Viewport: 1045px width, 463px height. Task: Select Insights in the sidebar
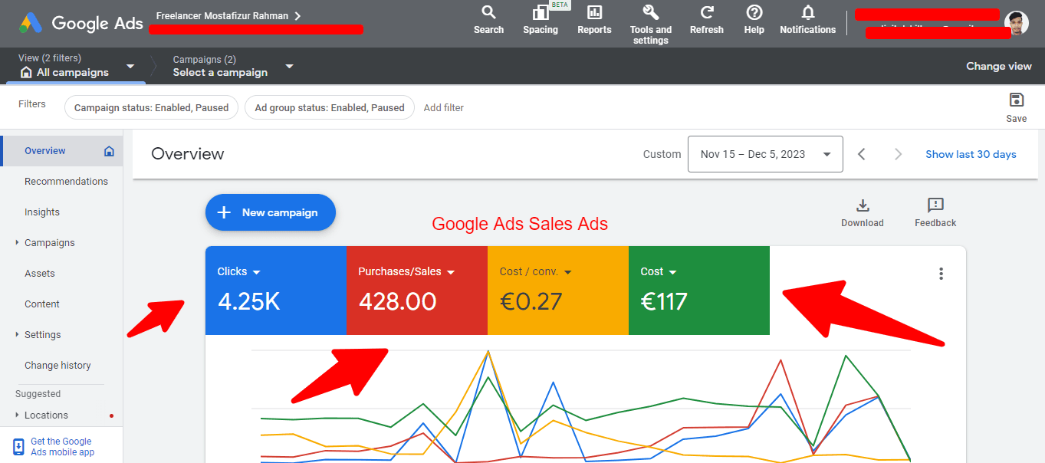(42, 212)
